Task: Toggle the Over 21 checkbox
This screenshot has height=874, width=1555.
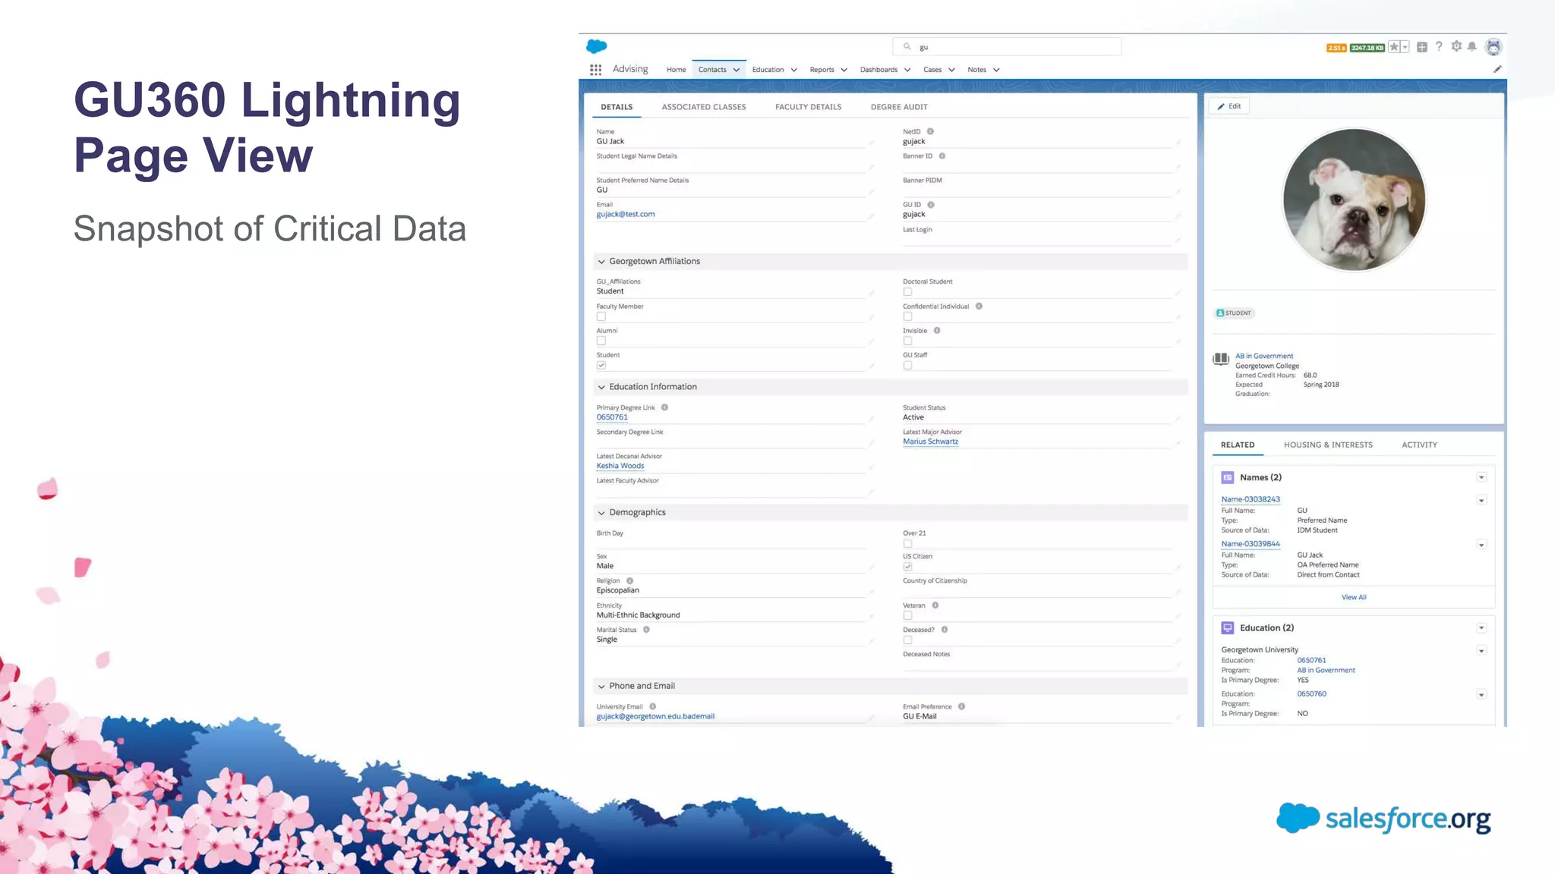Action: (x=907, y=543)
